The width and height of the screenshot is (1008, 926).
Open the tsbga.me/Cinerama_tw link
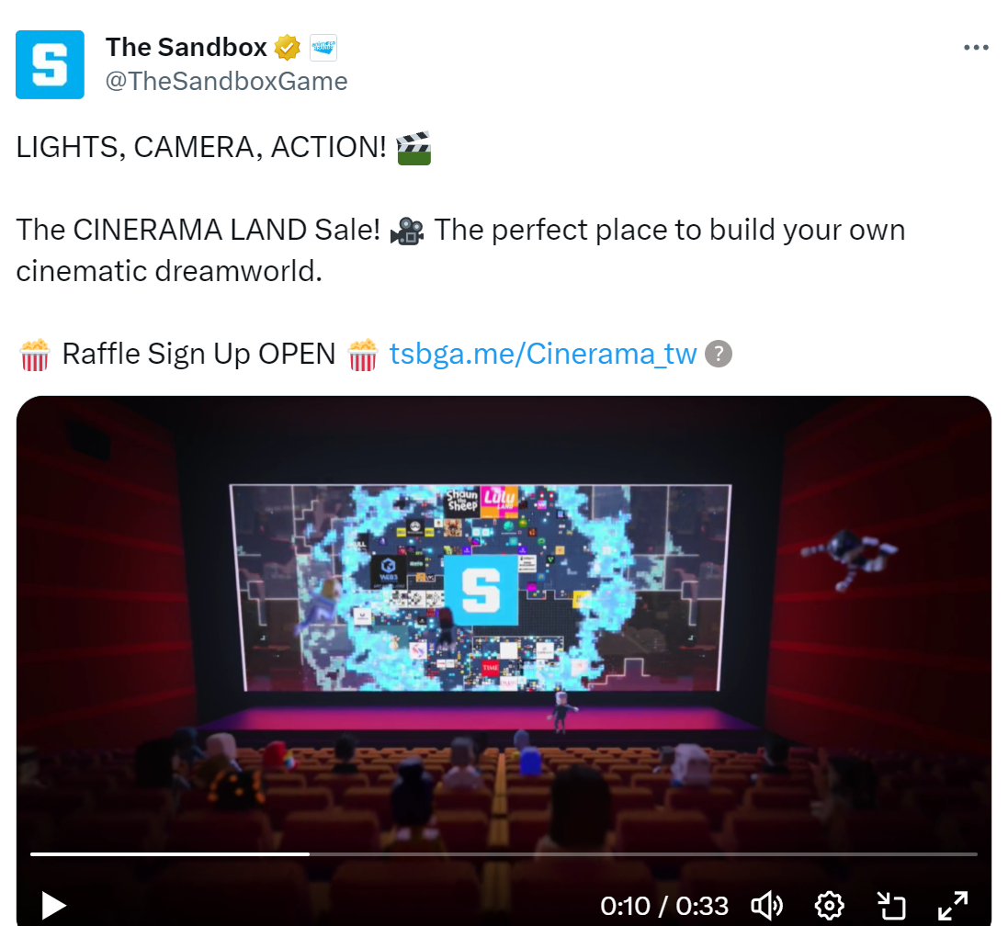[x=542, y=354]
